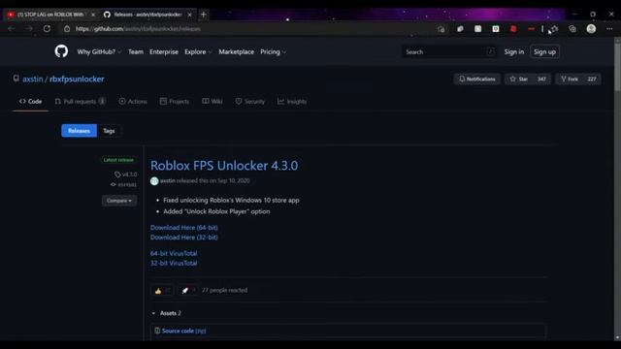Click Sign in link
621x349 pixels.
coord(513,51)
